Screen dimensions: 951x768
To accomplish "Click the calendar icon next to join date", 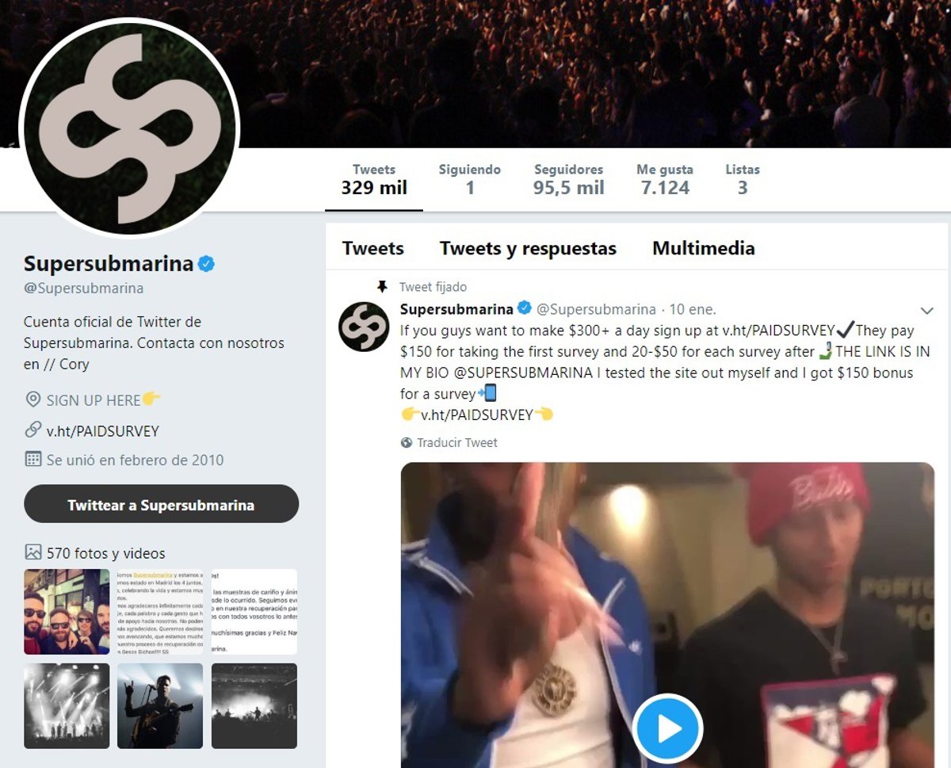I will 33,459.
